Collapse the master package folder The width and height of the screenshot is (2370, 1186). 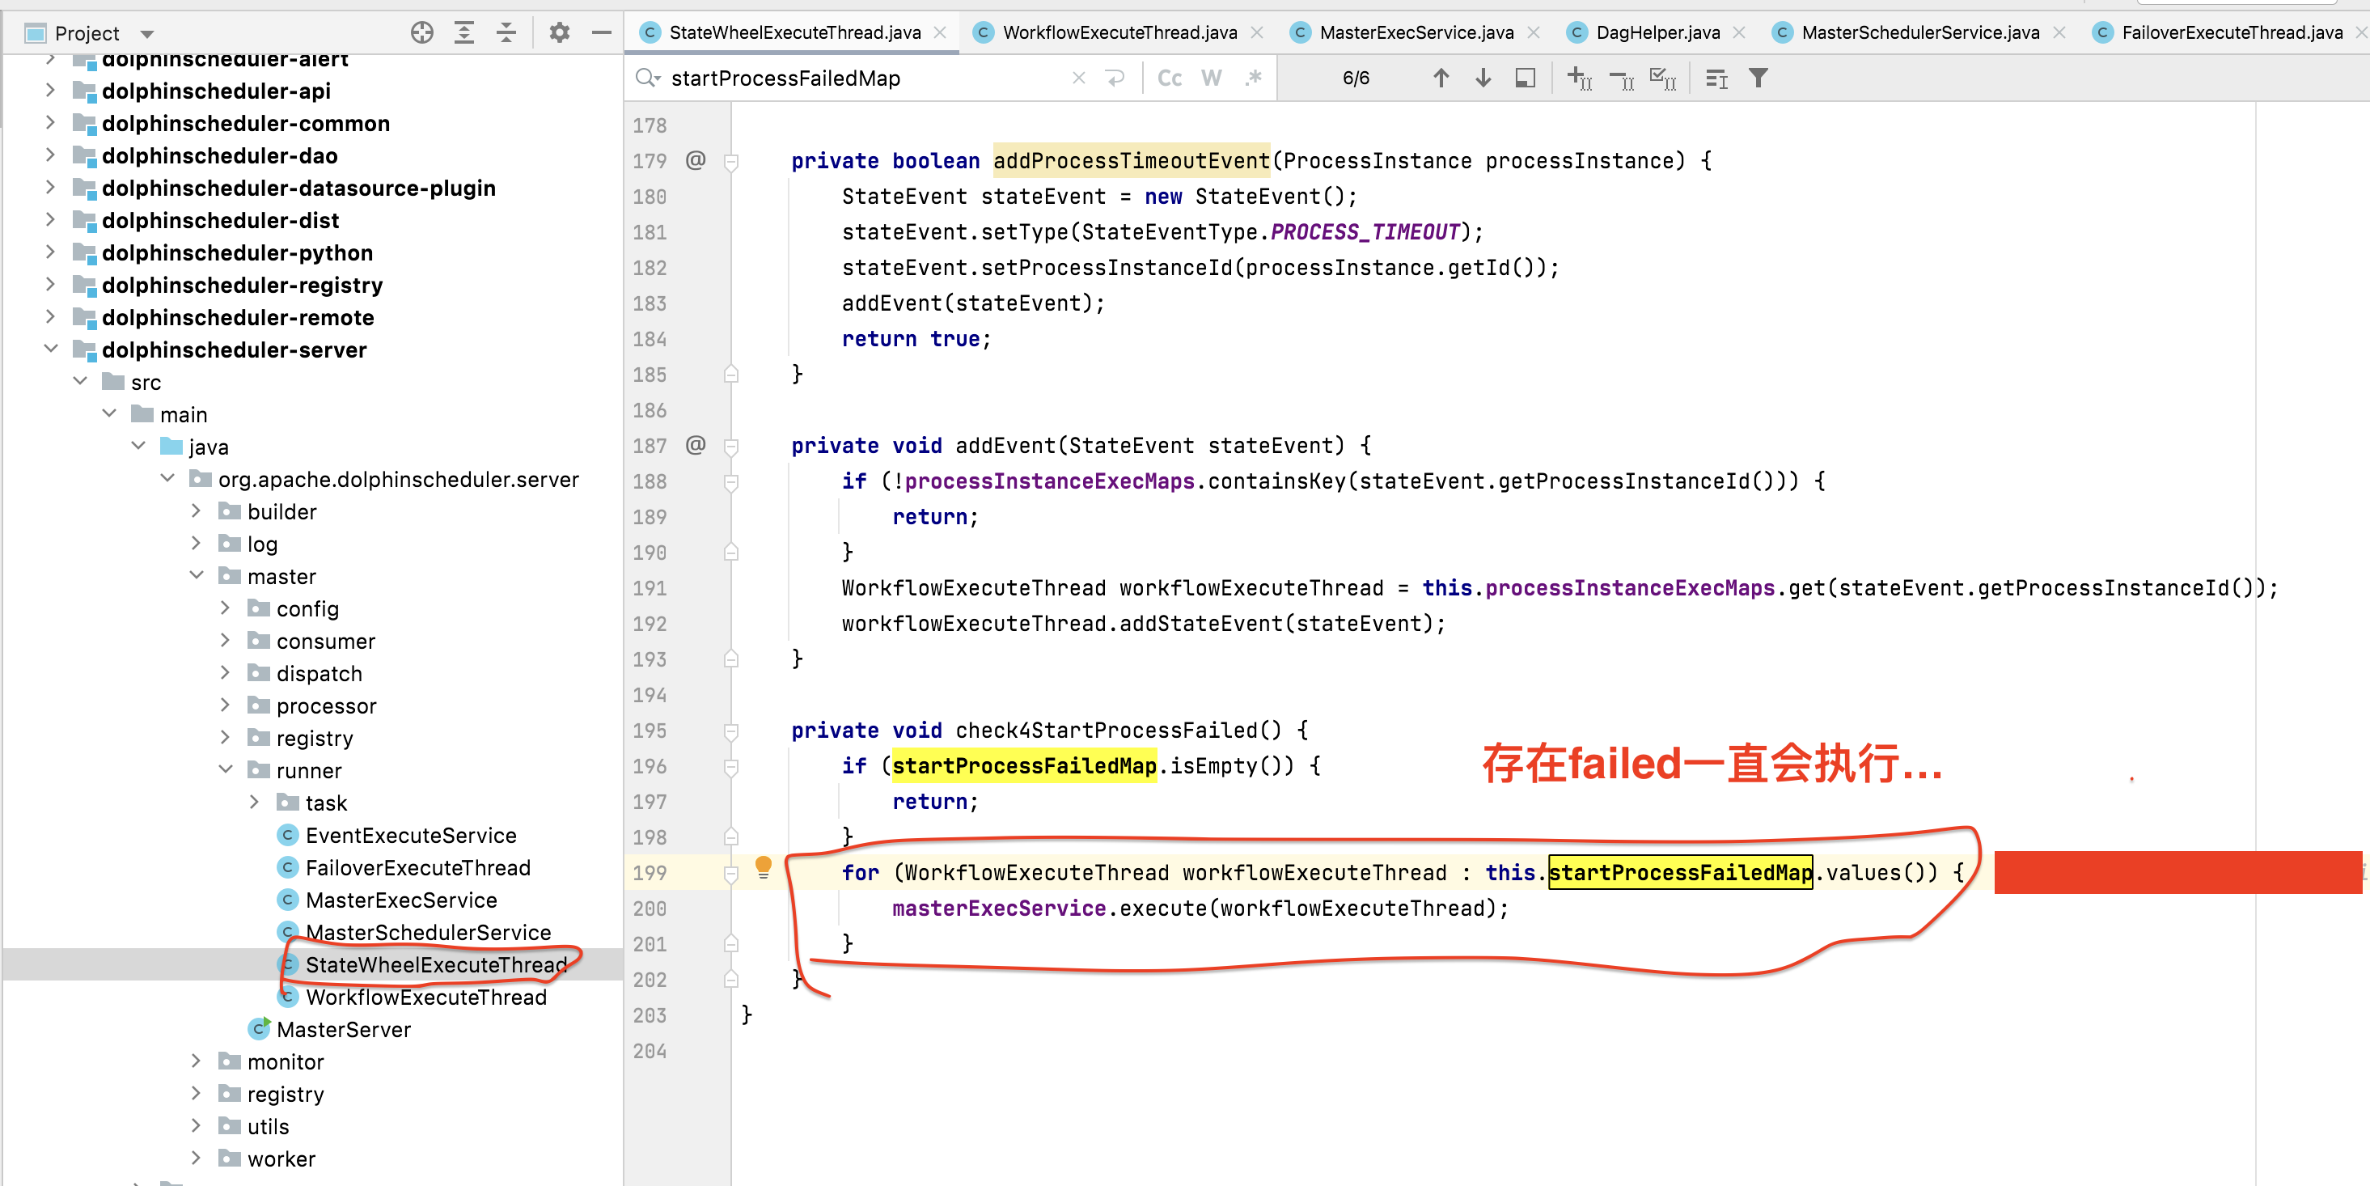(196, 575)
